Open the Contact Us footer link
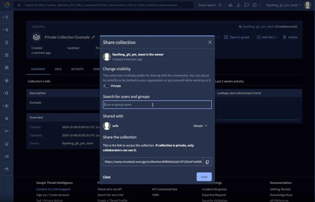 coord(44,189)
